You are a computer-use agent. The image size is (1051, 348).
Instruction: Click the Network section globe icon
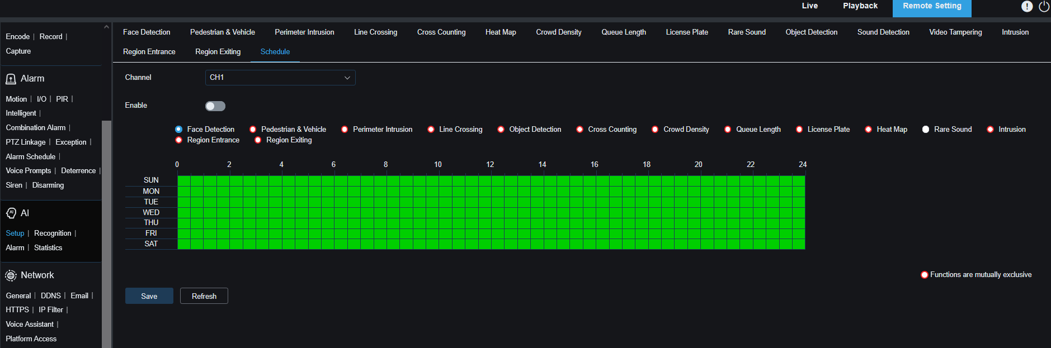11,275
